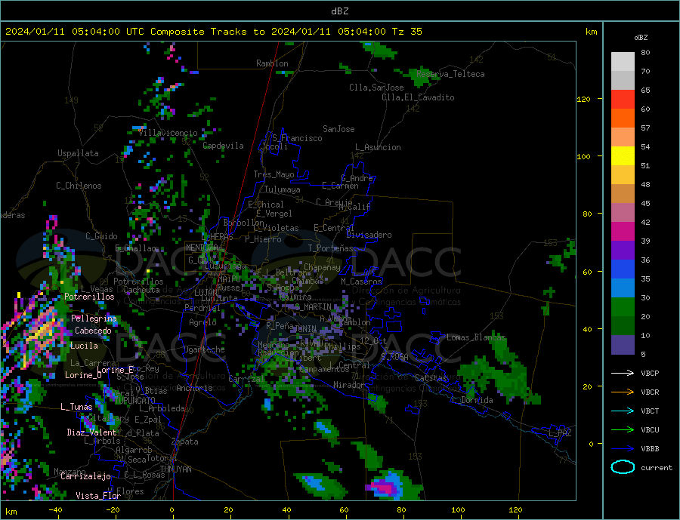Click the 'VBBB' legend label
The width and height of the screenshot is (680, 520).
(x=650, y=448)
